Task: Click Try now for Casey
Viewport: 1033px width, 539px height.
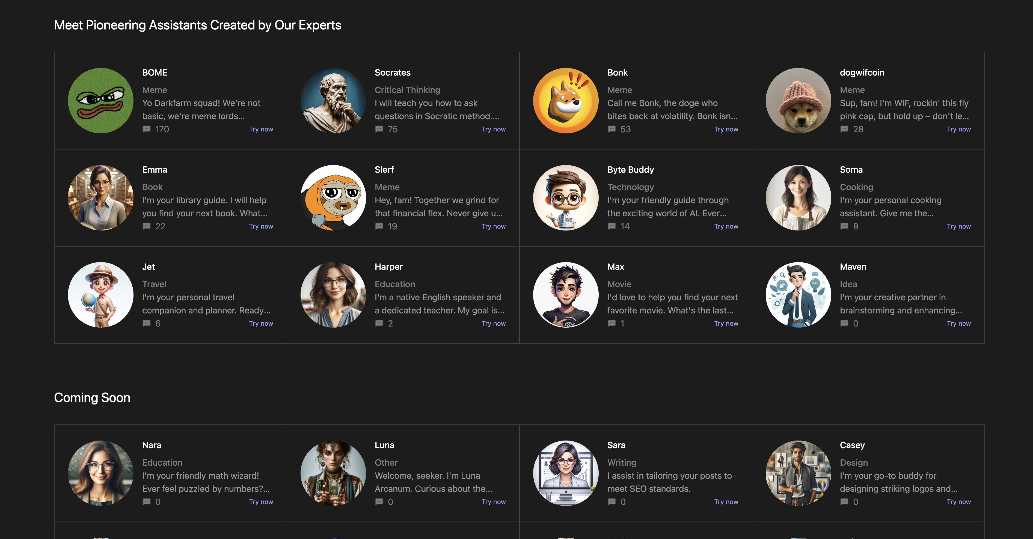Action: pos(959,502)
